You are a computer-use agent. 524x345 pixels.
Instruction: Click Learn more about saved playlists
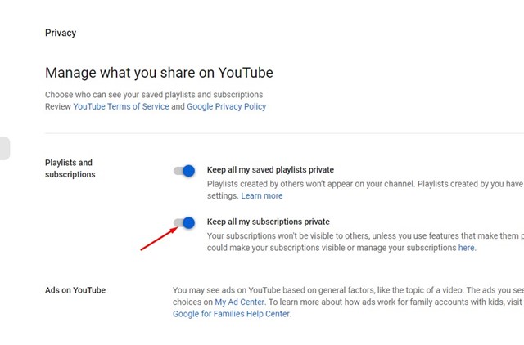pos(261,196)
